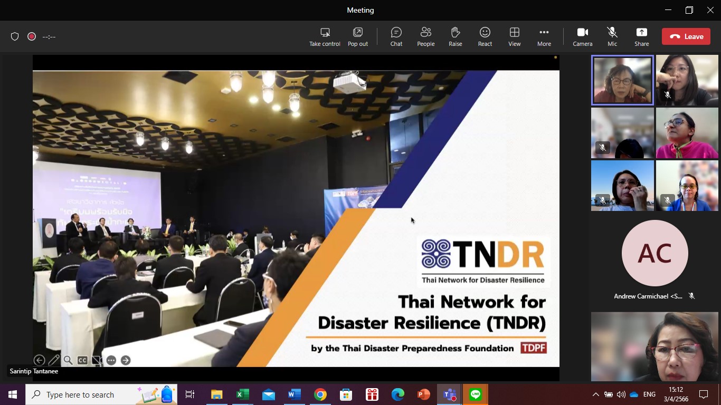This screenshot has width=721, height=405.
Task: Open Windows Task View
Action: tap(190, 394)
